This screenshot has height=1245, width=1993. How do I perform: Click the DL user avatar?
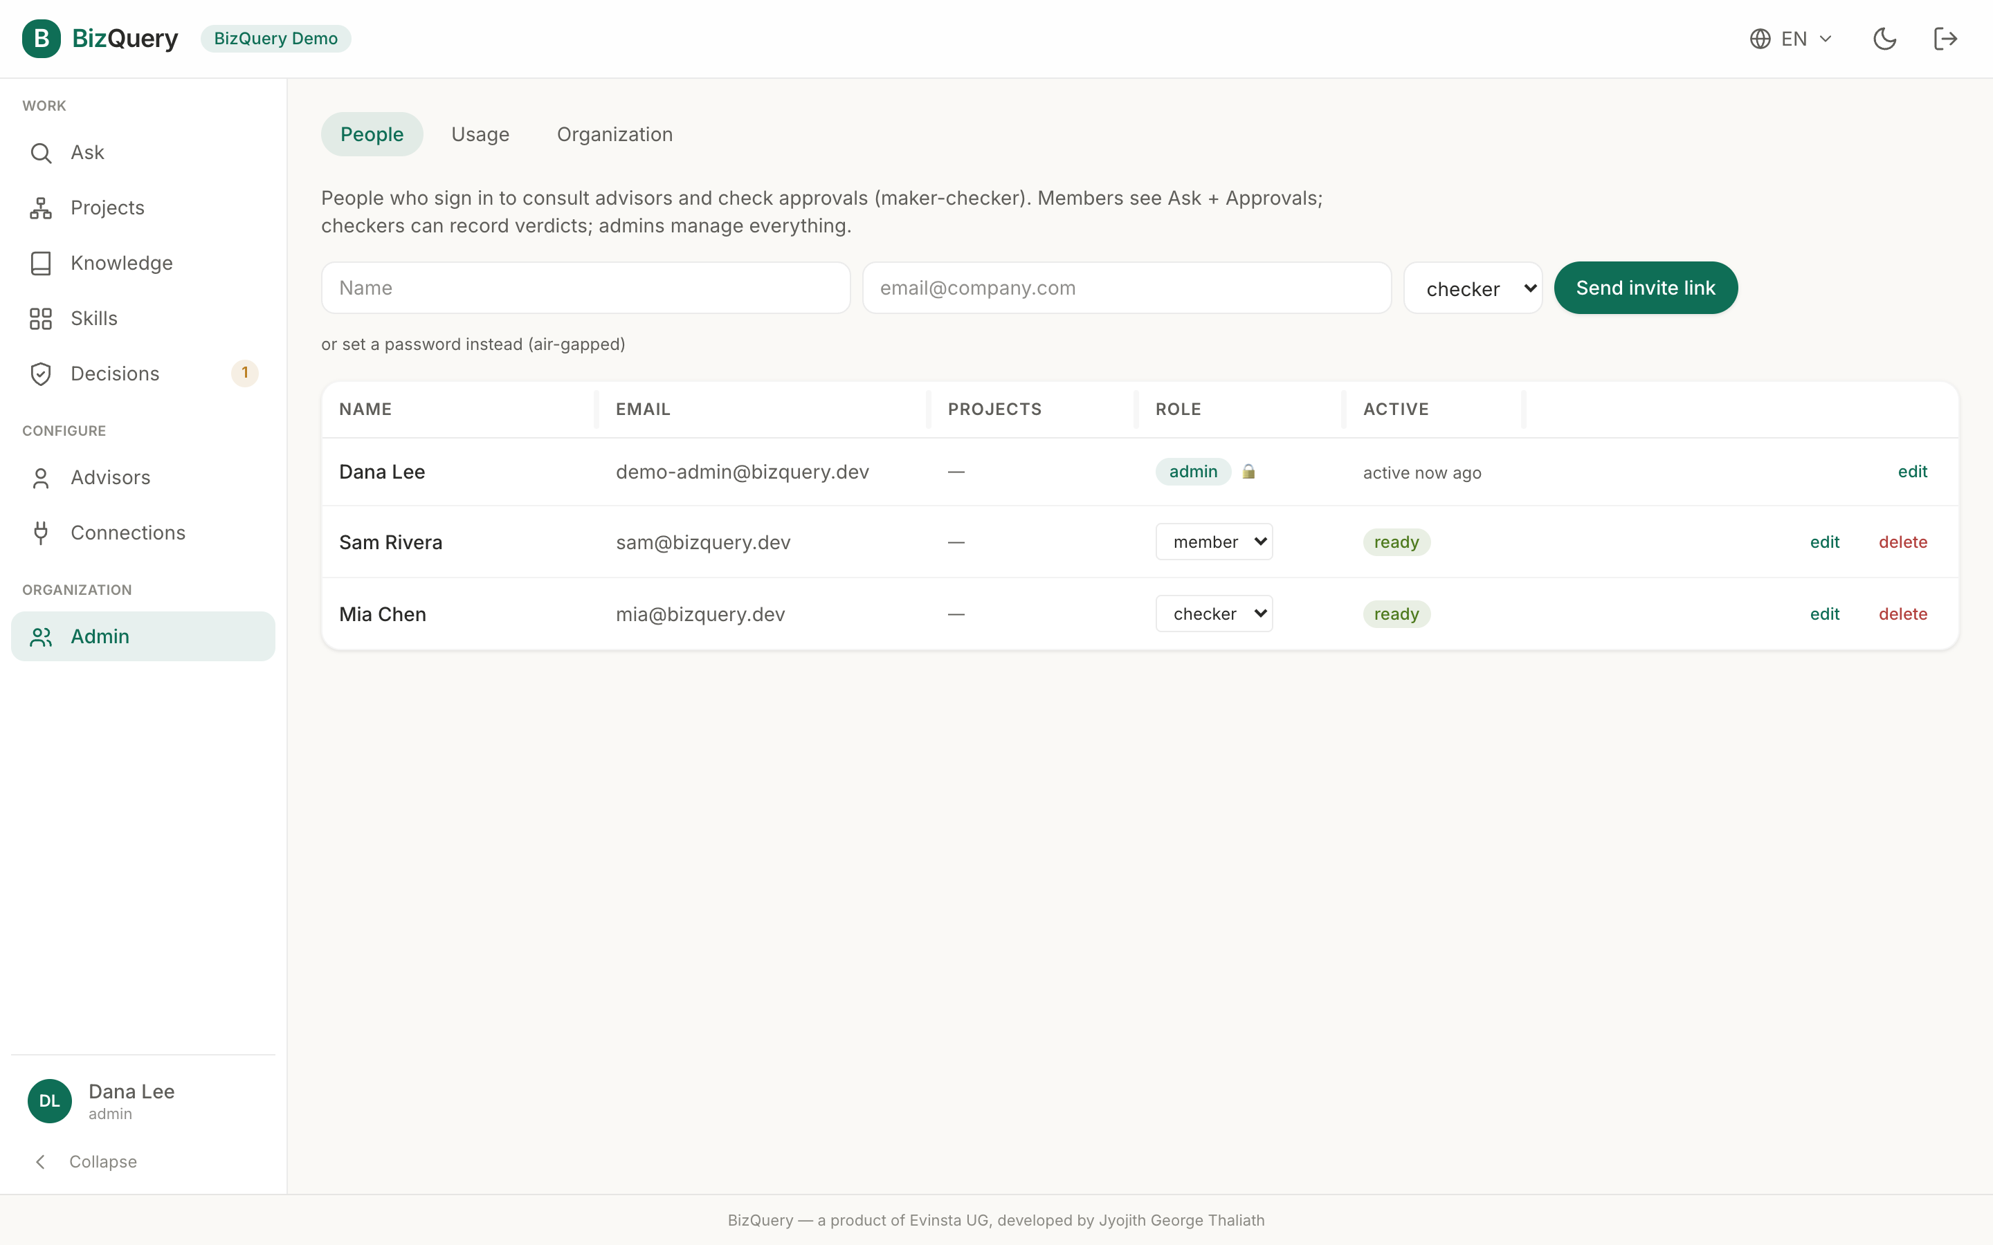(x=49, y=1101)
